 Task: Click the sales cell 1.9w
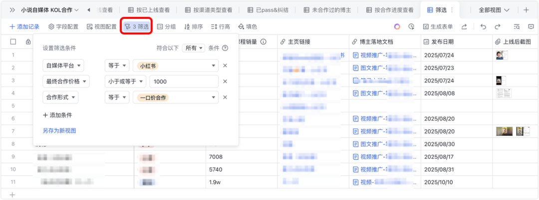click(x=242, y=182)
